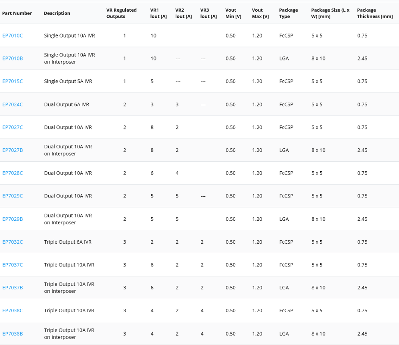The height and width of the screenshot is (345, 399).
Task: Click the EP7037C part number
Action: 12,265
